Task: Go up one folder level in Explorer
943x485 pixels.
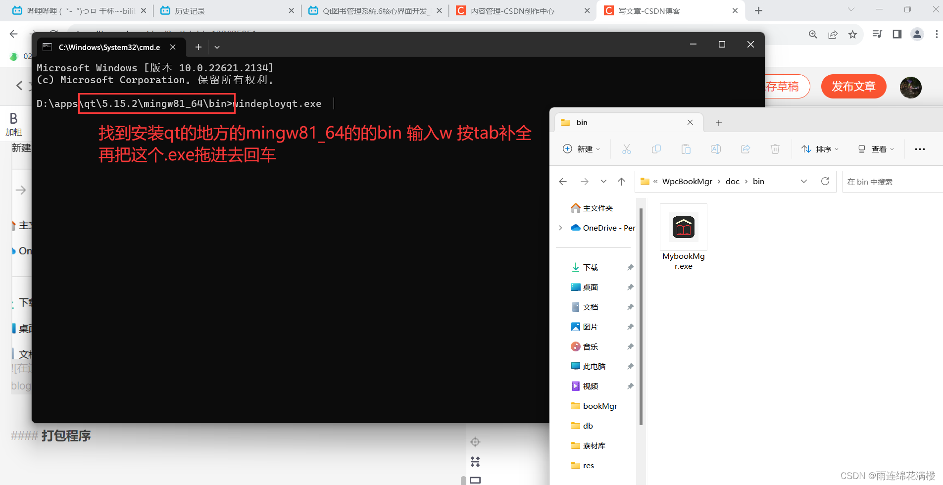Action: 621,182
